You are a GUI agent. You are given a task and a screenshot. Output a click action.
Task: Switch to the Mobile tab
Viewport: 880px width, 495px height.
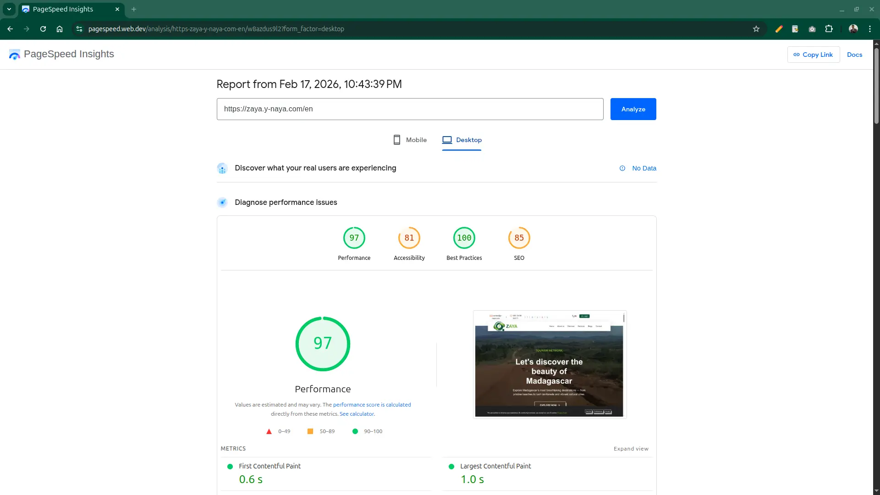pyautogui.click(x=410, y=140)
